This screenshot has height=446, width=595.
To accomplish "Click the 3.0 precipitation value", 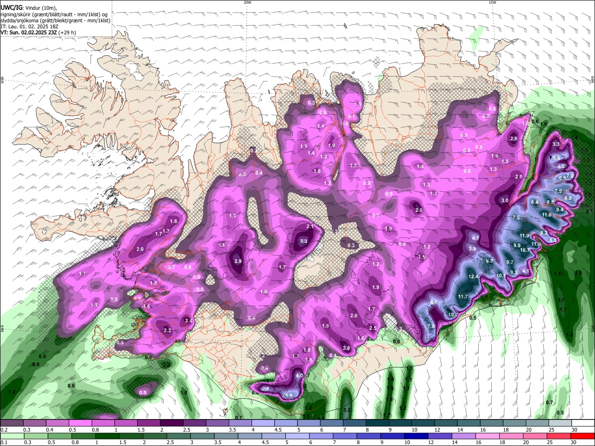I will pyautogui.click(x=505, y=200).
